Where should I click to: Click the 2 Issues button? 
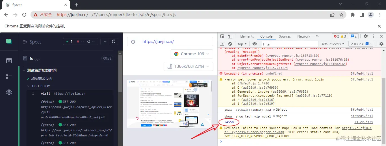click(361, 44)
